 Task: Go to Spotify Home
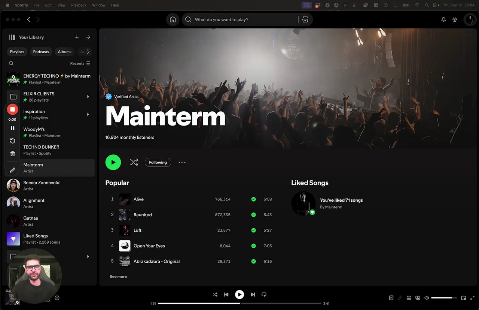click(x=173, y=19)
